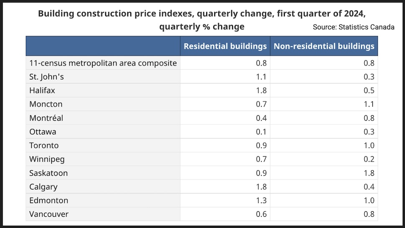The height and width of the screenshot is (228, 405).
Task: Click Halifax's residential buildings value 1.8
Action: point(261,91)
